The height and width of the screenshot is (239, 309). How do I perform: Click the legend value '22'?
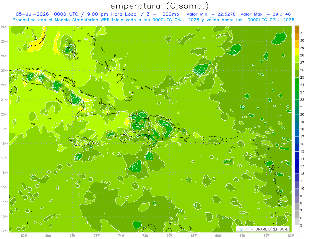(302, 100)
